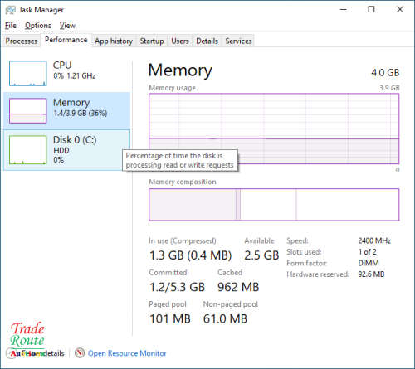Open the Users tab
The height and width of the screenshot is (369, 415).
coord(180,41)
